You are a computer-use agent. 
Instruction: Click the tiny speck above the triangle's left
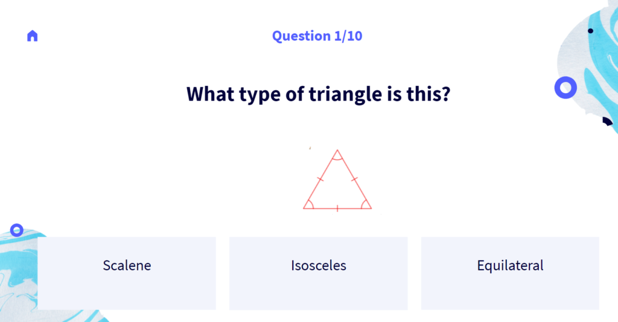[310, 148]
